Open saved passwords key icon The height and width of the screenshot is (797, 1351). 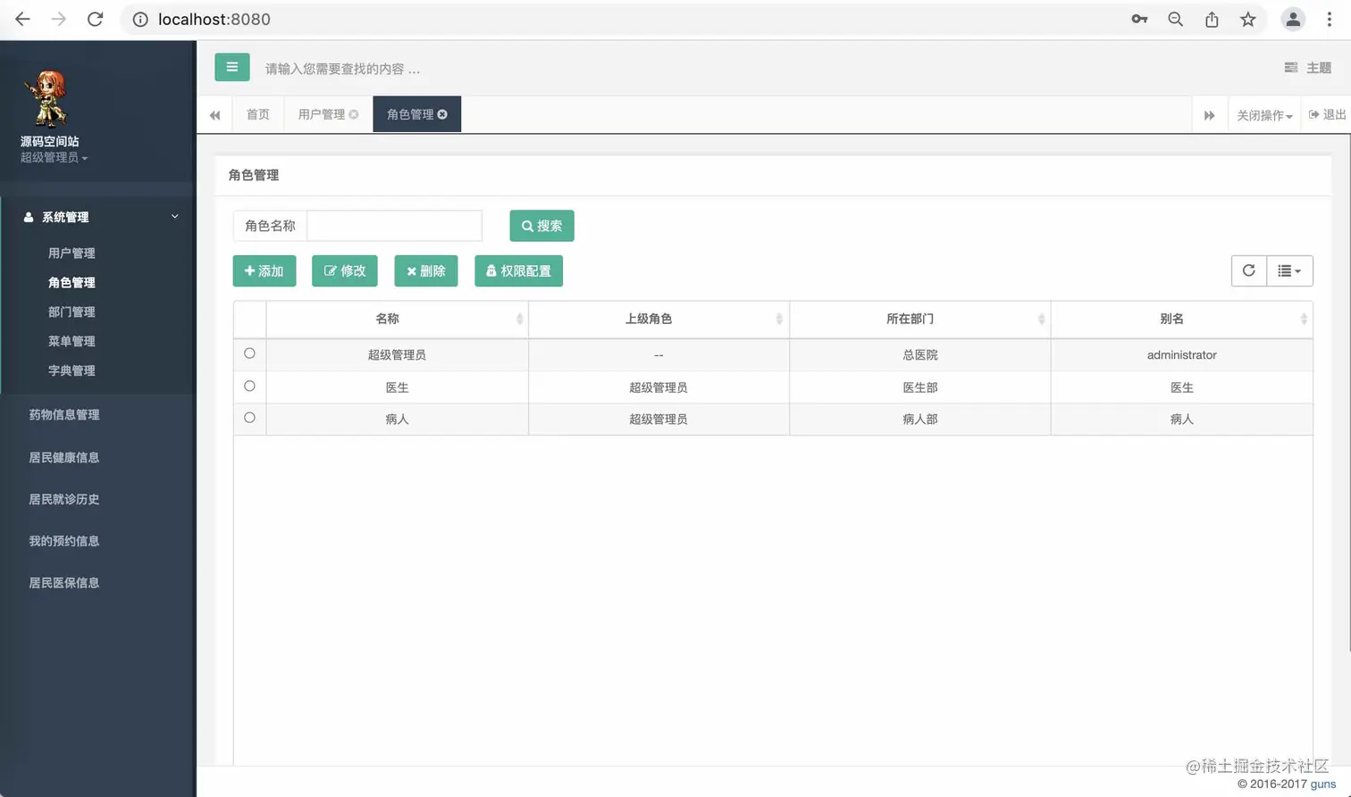1139,19
